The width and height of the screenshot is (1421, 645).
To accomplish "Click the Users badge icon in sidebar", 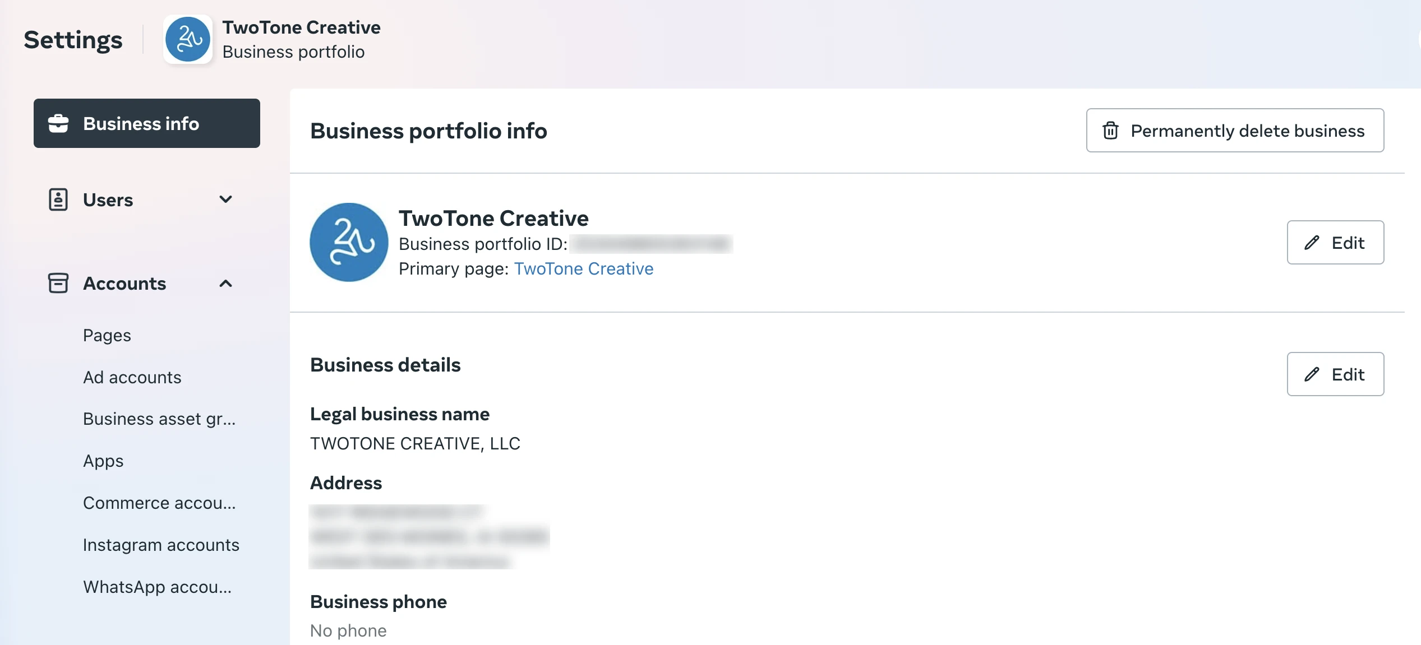I will [58, 199].
